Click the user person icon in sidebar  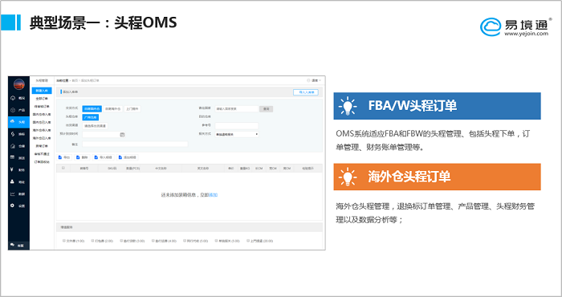pos(13,181)
